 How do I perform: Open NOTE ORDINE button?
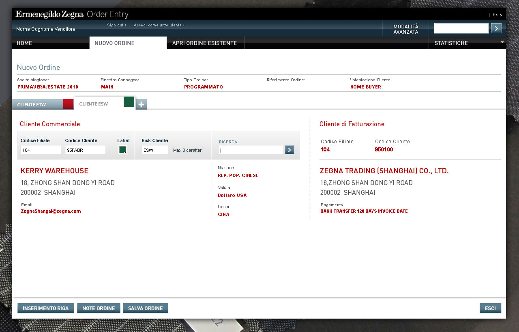point(99,308)
